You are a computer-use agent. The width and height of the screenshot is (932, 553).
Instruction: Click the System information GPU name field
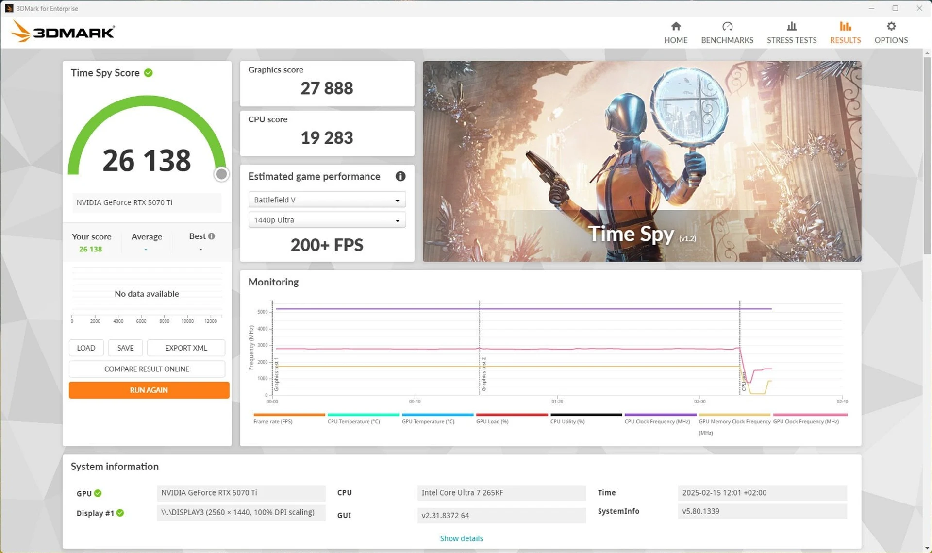pyautogui.click(x=241, y=493)
